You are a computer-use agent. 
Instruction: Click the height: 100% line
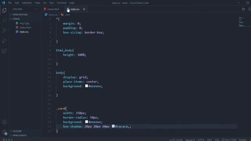click(x=75, y=55)
